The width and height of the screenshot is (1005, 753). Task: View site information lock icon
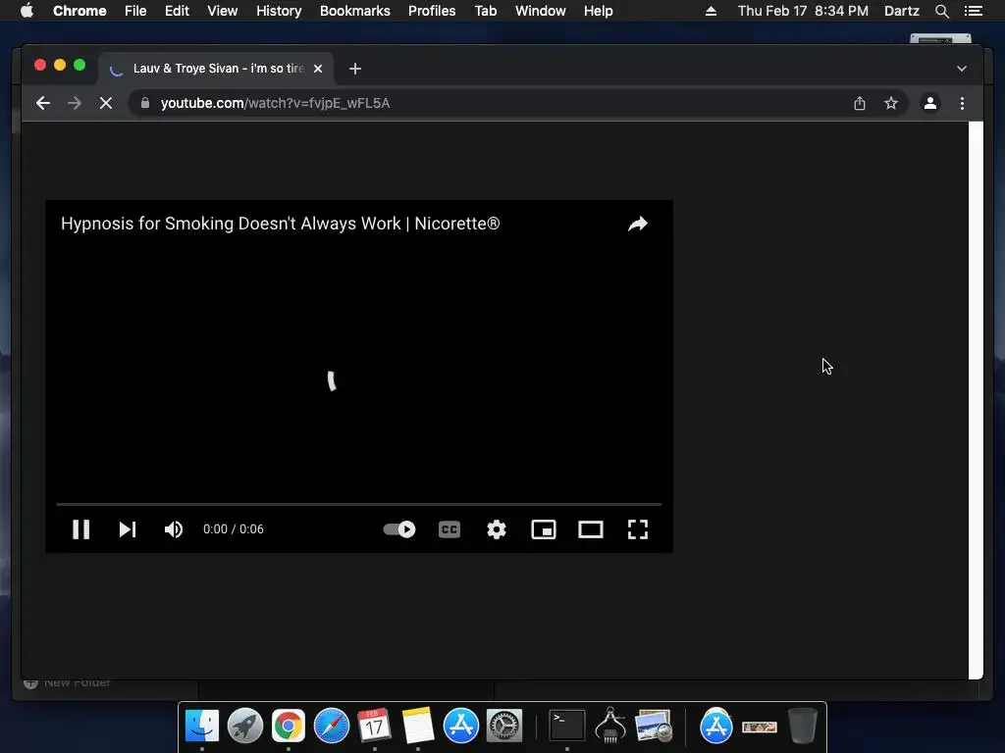coord(145,103)
